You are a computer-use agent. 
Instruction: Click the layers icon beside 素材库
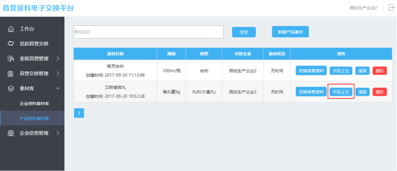pyautogui.click(x=11, y=89)
